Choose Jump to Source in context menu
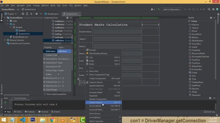 (103, 82)
